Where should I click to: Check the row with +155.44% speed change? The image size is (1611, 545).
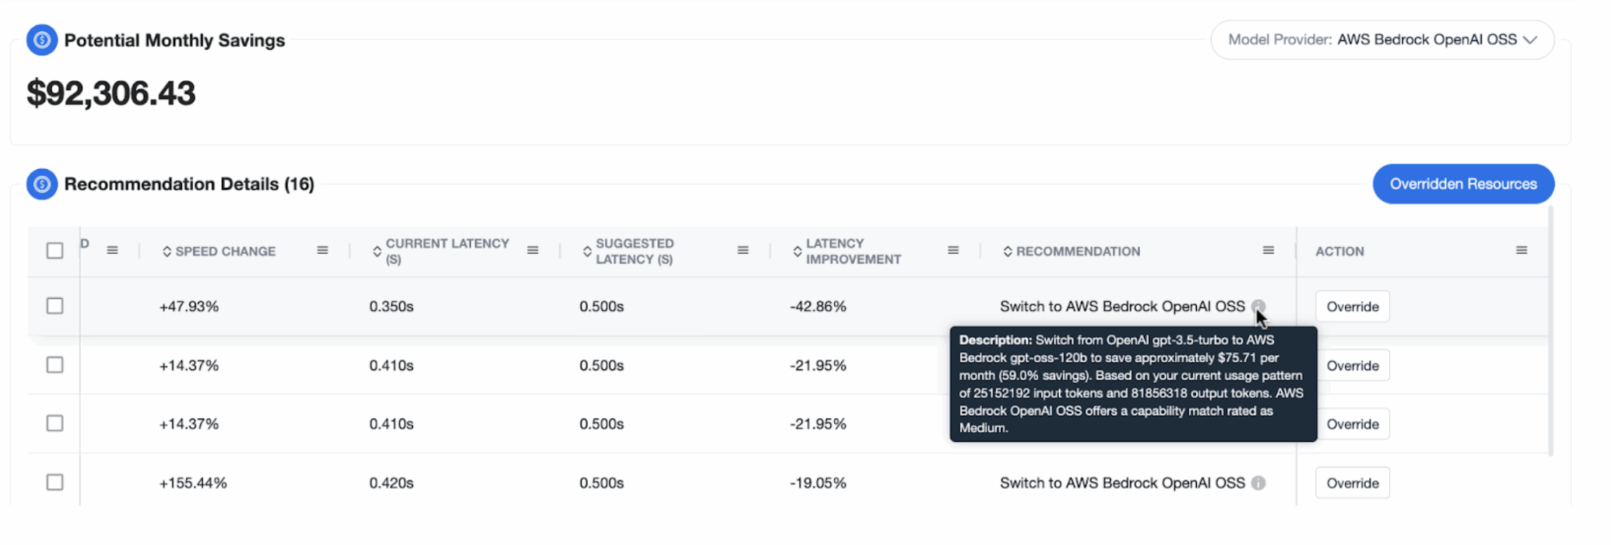coord(55,483)
